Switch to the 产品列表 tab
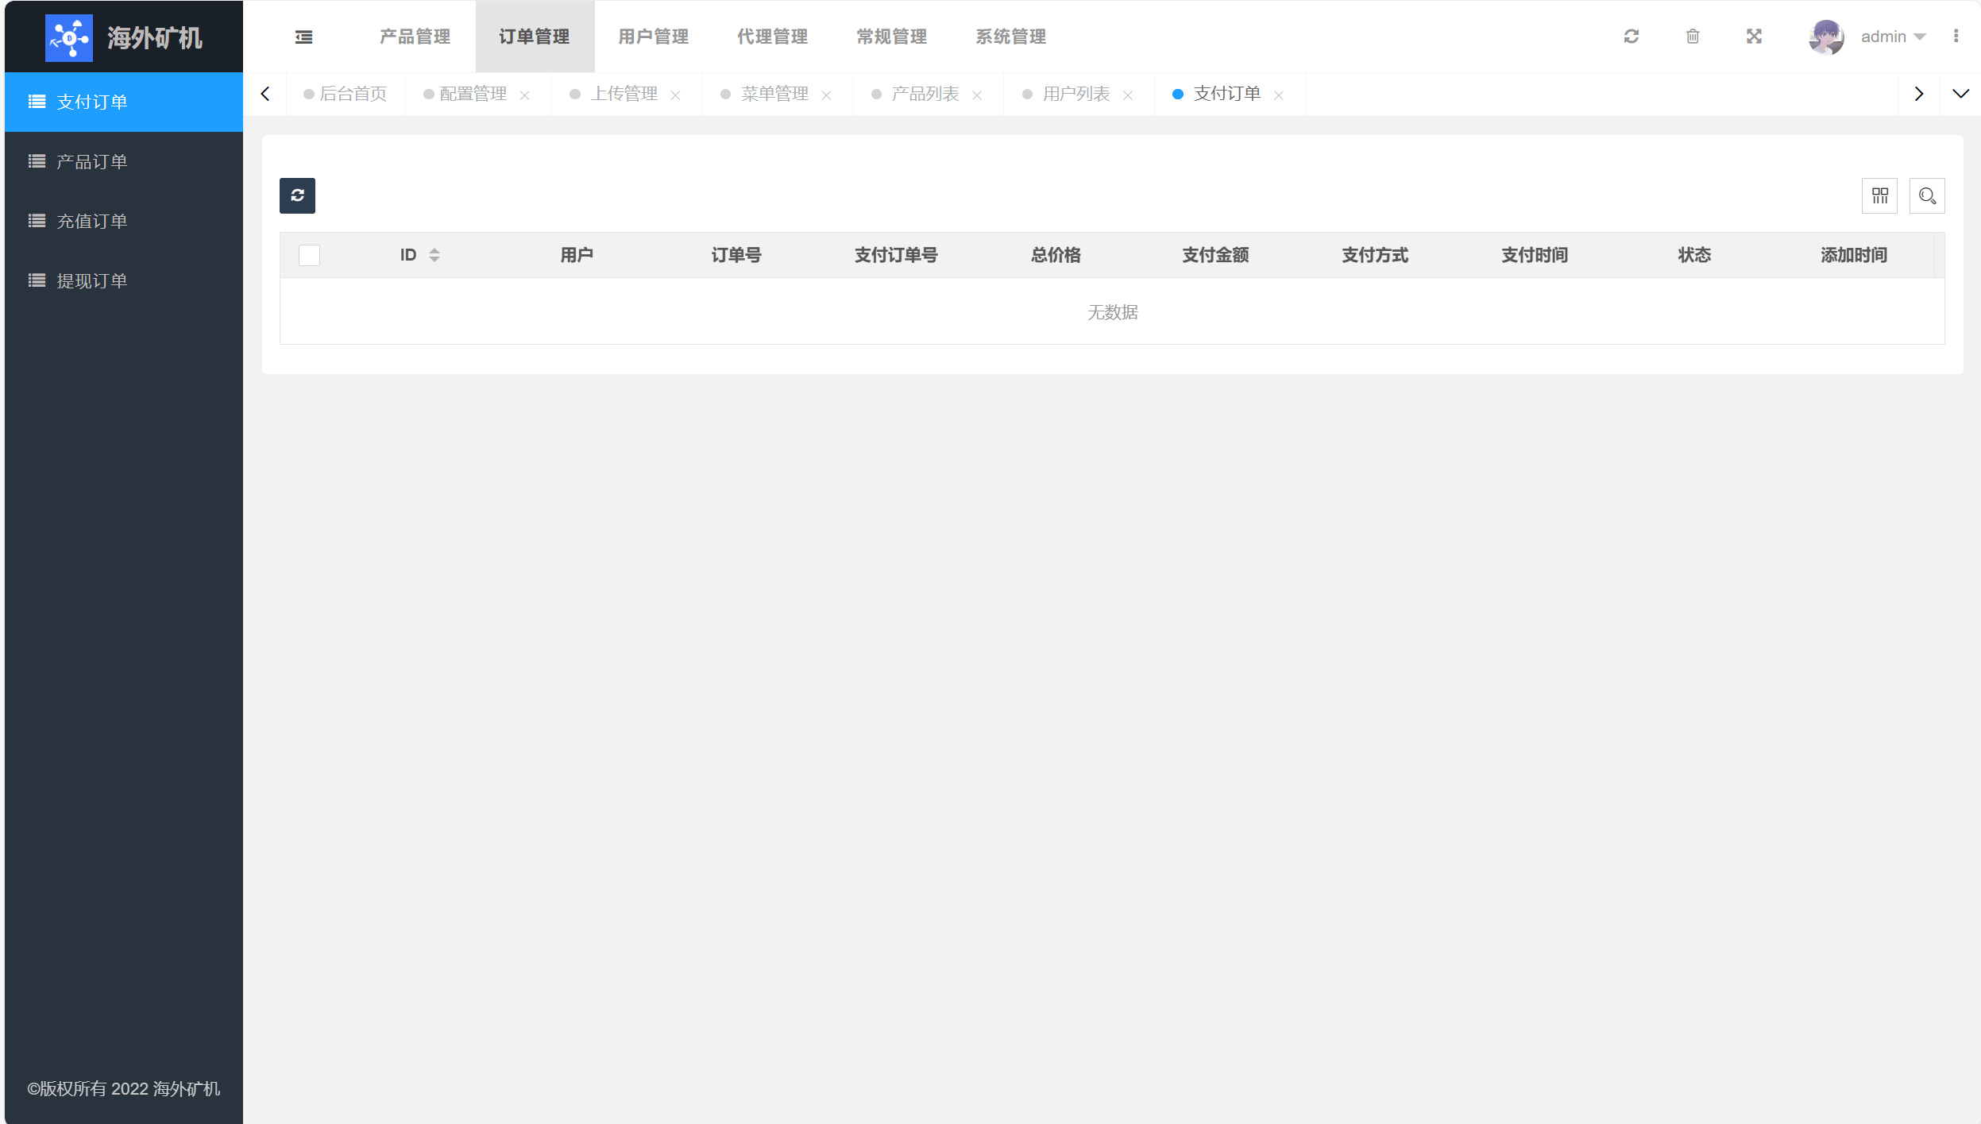The height and width of the screenshot is (1124, 1981). (x=925, y=94)
